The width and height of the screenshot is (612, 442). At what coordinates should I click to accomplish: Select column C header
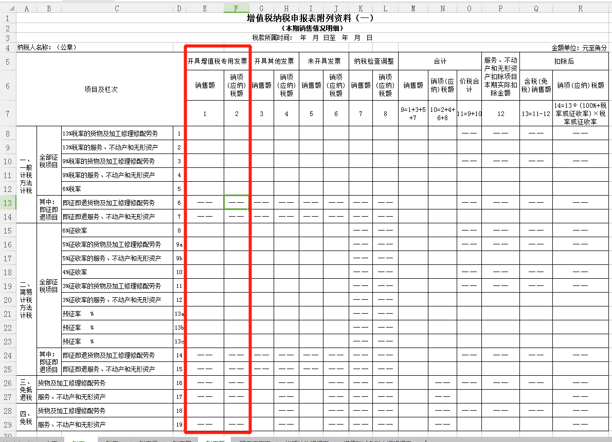point(117,9)
